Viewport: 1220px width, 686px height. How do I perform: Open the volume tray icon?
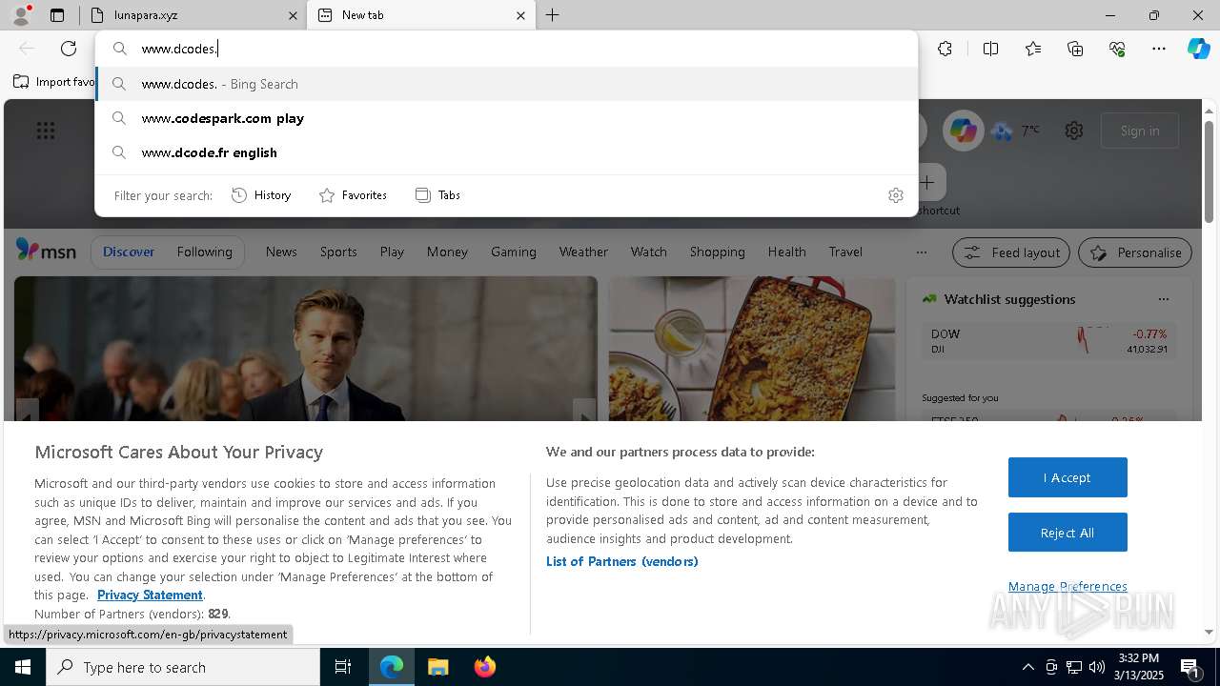(1097, 667)
